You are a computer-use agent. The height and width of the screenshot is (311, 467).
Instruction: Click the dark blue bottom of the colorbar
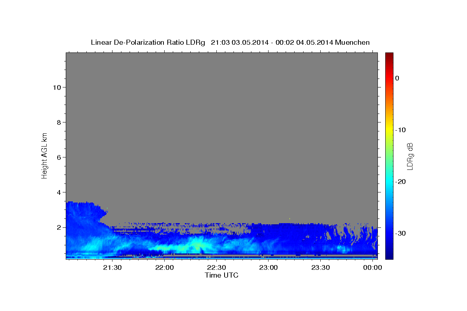389,255
